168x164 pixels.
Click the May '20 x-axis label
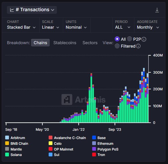point(42,129)
